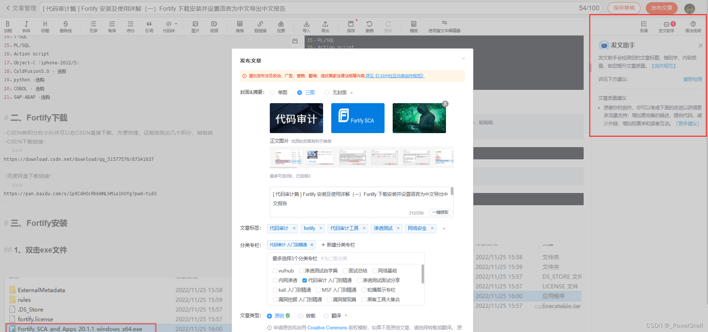The image size is (708, 332).
Task: Click 一键提取 summary button
Action: (x=440, y=213)
